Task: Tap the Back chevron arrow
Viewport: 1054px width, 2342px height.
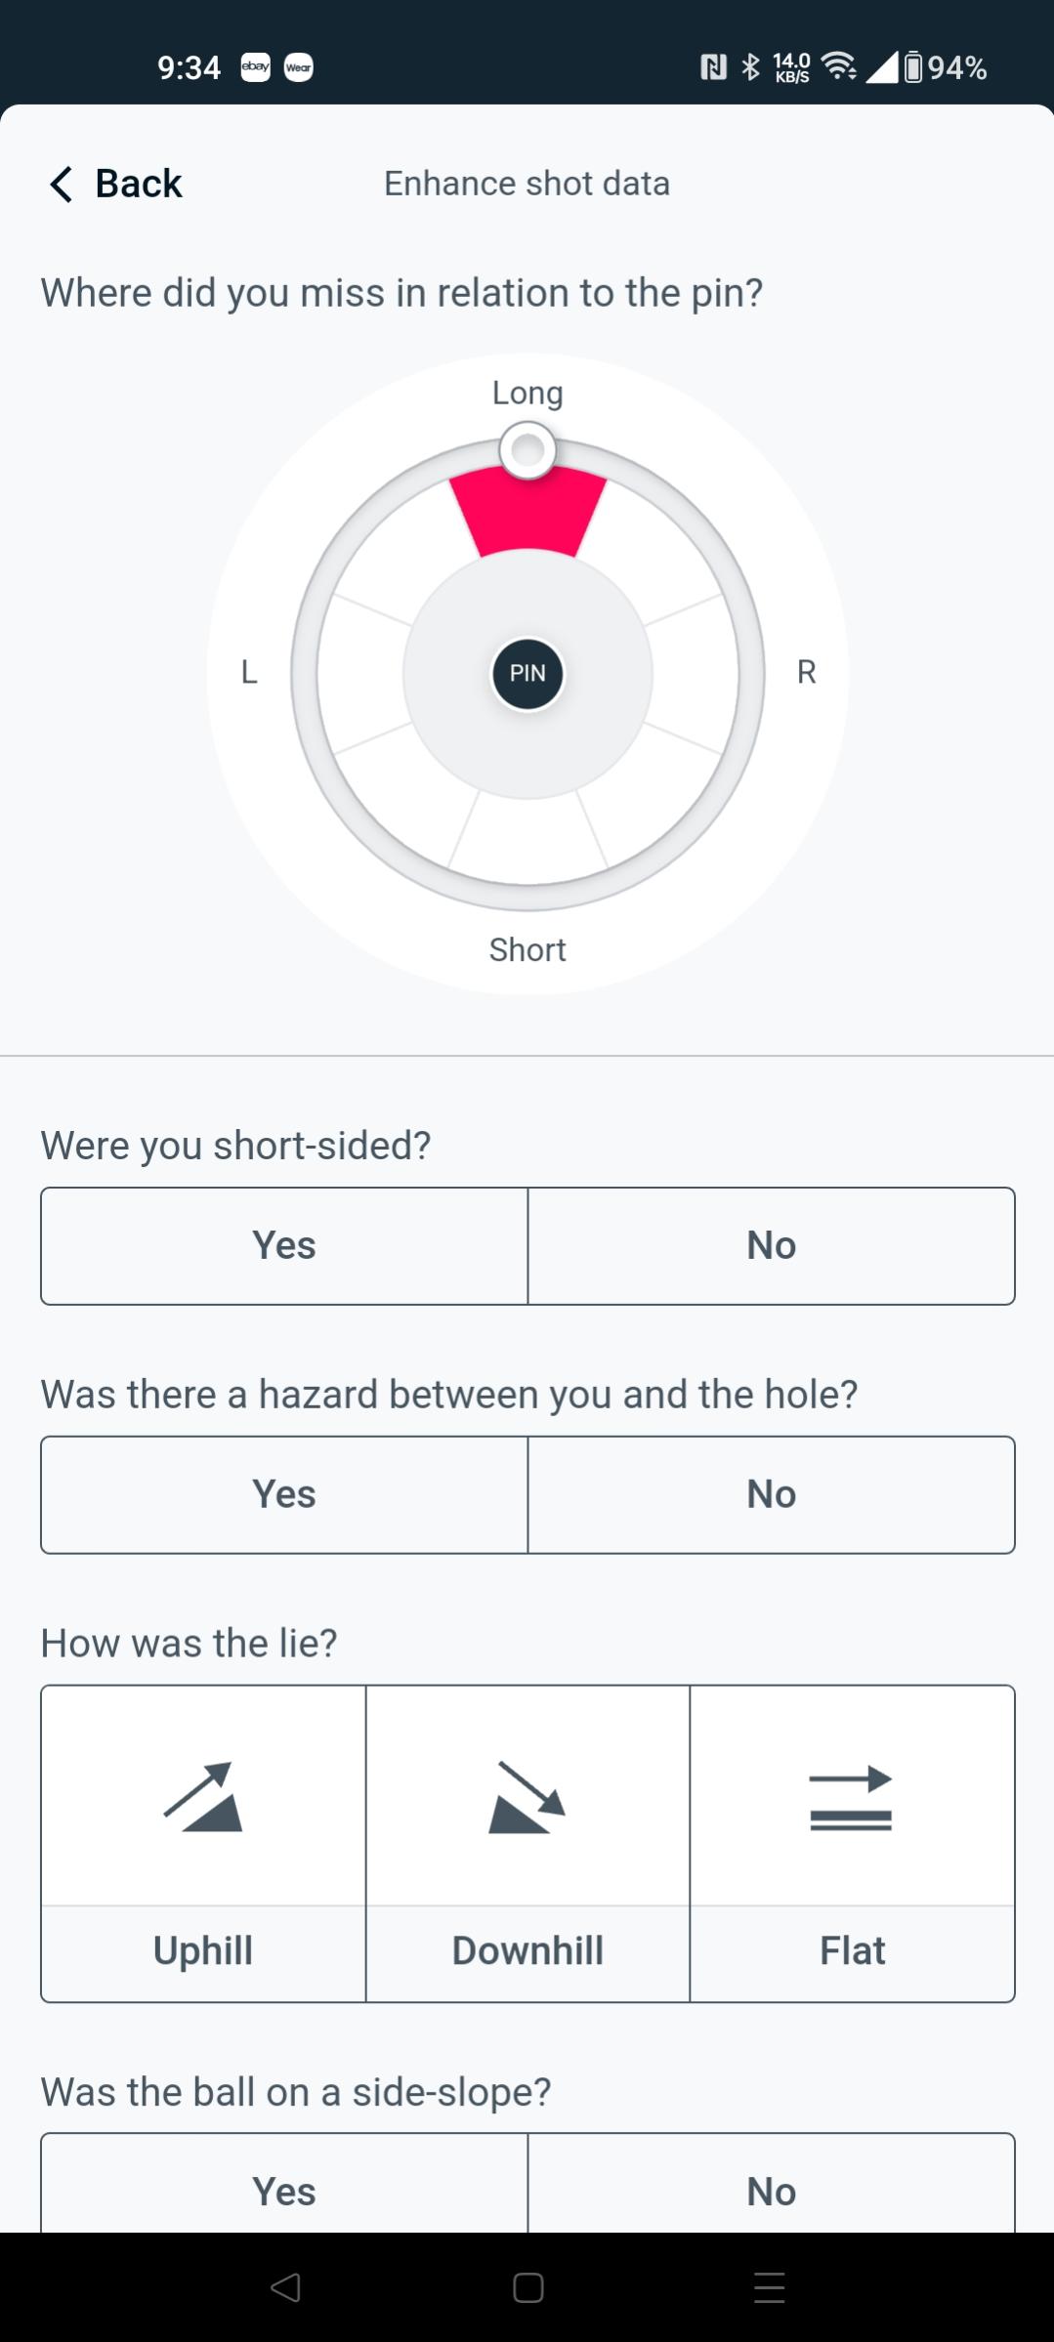Action: pos(61,184)
